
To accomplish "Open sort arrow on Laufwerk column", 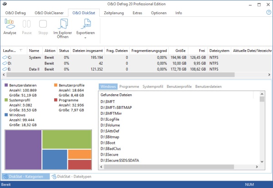I will (21, 51).
